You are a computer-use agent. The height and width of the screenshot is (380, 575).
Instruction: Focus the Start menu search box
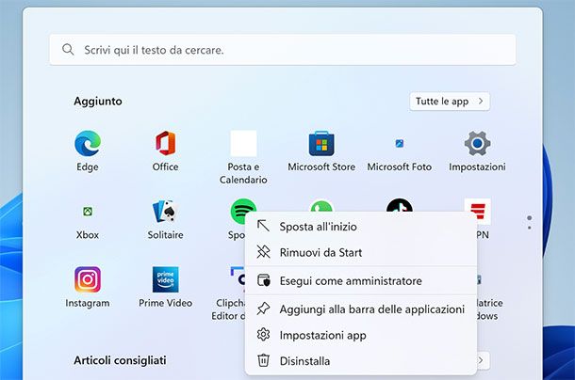(283, 50)
